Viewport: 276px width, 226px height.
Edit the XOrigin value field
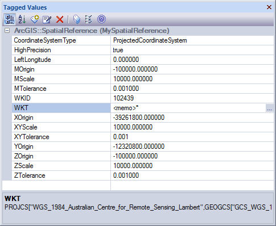[192, 118]
